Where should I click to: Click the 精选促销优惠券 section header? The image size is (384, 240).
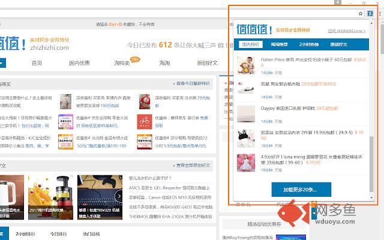coord(264,224)
